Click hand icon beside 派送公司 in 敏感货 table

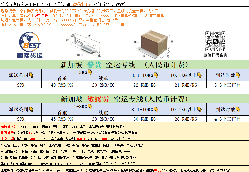[31, 109]
